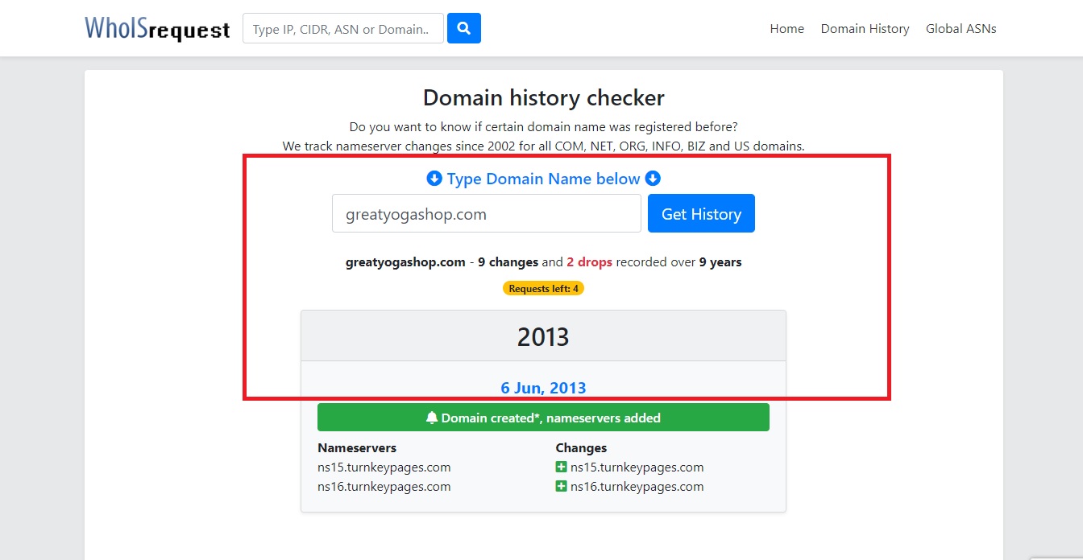Select ns16.turnkeypages.com under Nameservers
Screen dimensions: 1083x560
click(384, 487)
